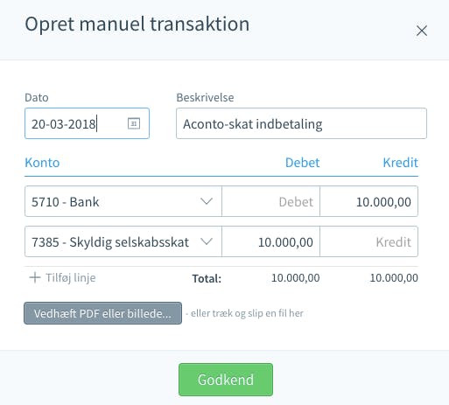Edit the Beskrivelse text field
Viewport: 449px width, 405px height.
click(x=301, y=123)
